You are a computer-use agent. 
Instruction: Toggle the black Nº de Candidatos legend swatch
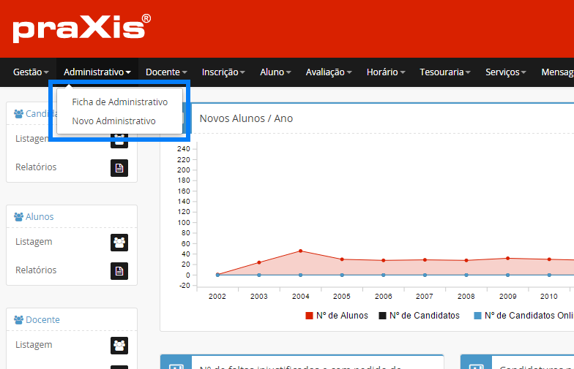(x=382, y=316)
